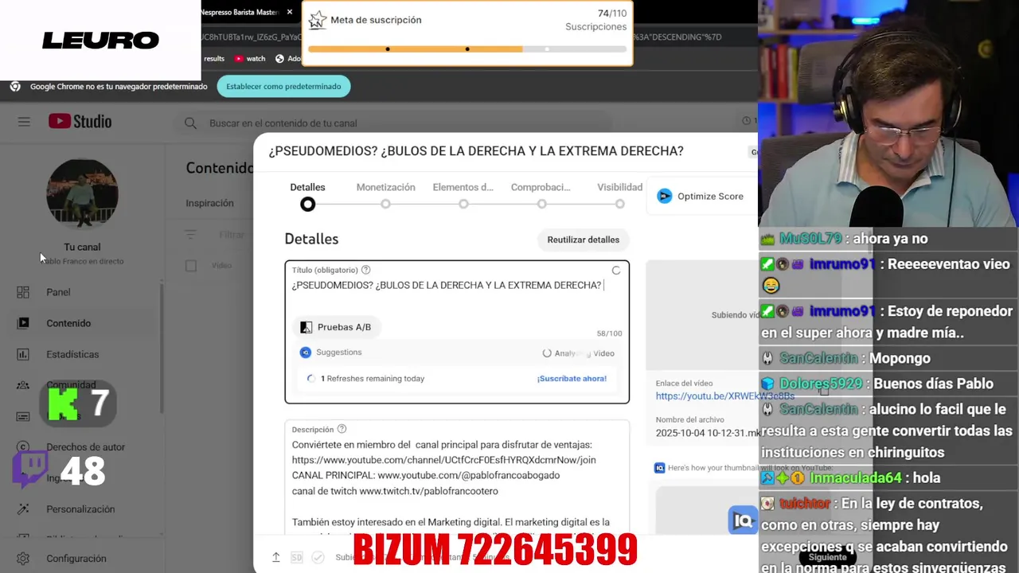Click the channel profile picture

coord(82,195)
